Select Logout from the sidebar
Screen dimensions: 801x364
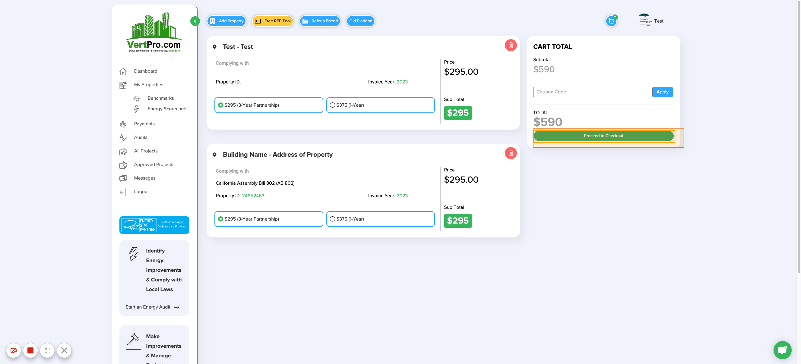[x=141, y=192]
